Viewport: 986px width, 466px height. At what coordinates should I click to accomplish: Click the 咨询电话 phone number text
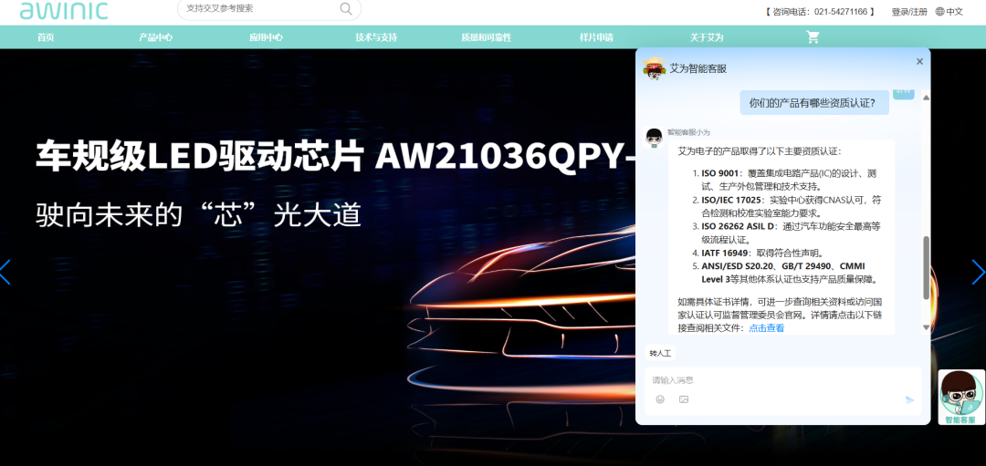tap(819, 11)
